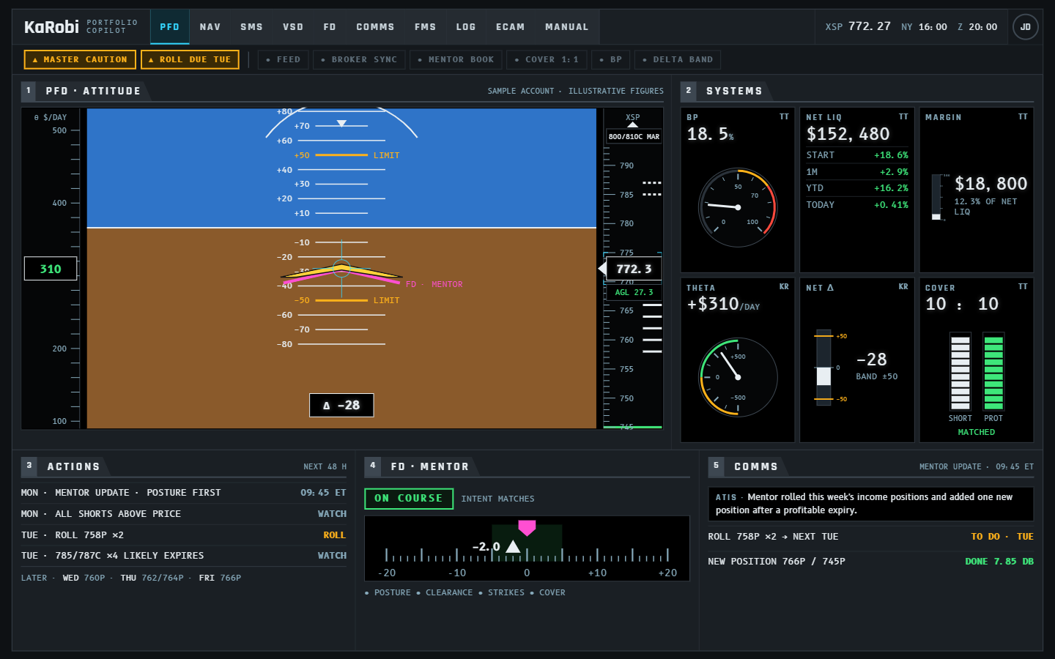This screenshot has width=1055, height=659.
Task: Toggle the FEED status indicator
Action: tap(283, 59)
